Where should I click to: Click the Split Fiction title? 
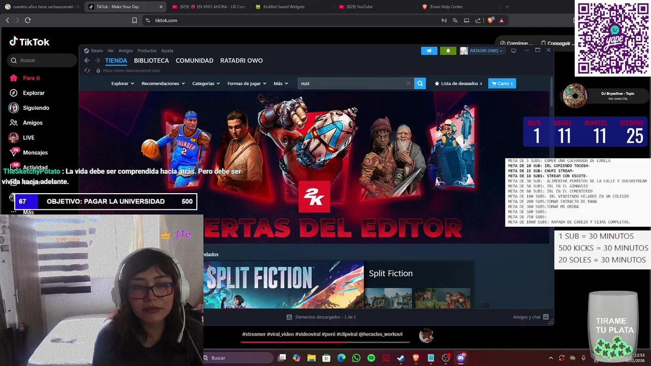391,273
